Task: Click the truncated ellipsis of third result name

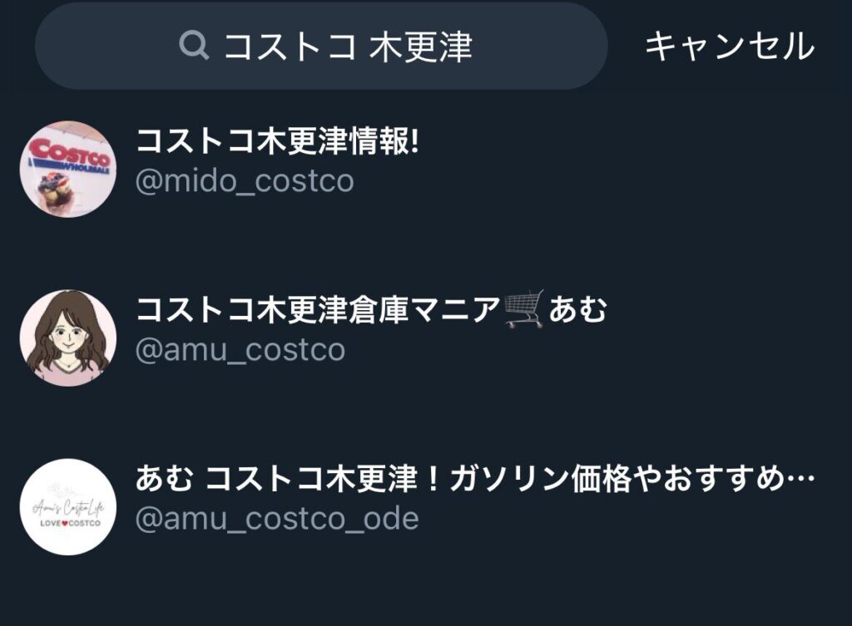Action: (x=800, y=480)
